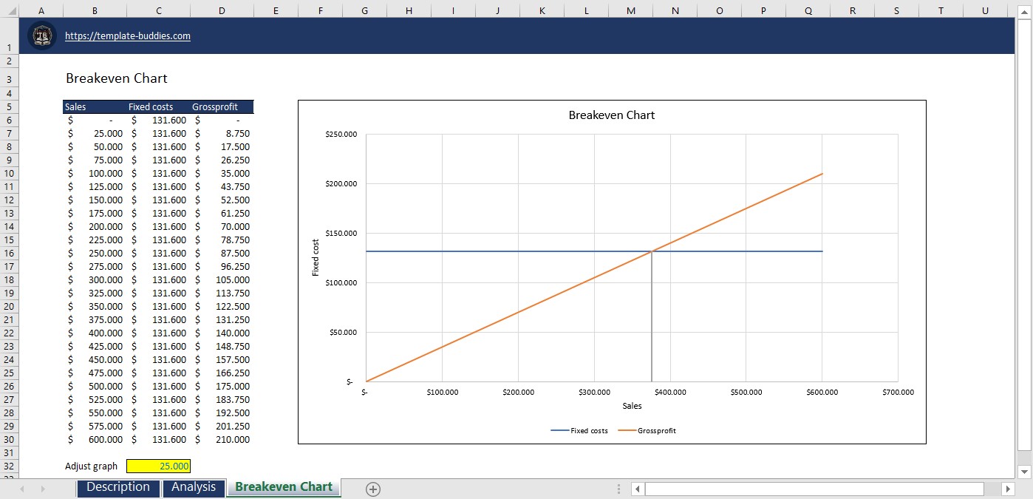Select row 3 header
The height and width of the screenshot is (499, 1033).
[x=9, y=78]
